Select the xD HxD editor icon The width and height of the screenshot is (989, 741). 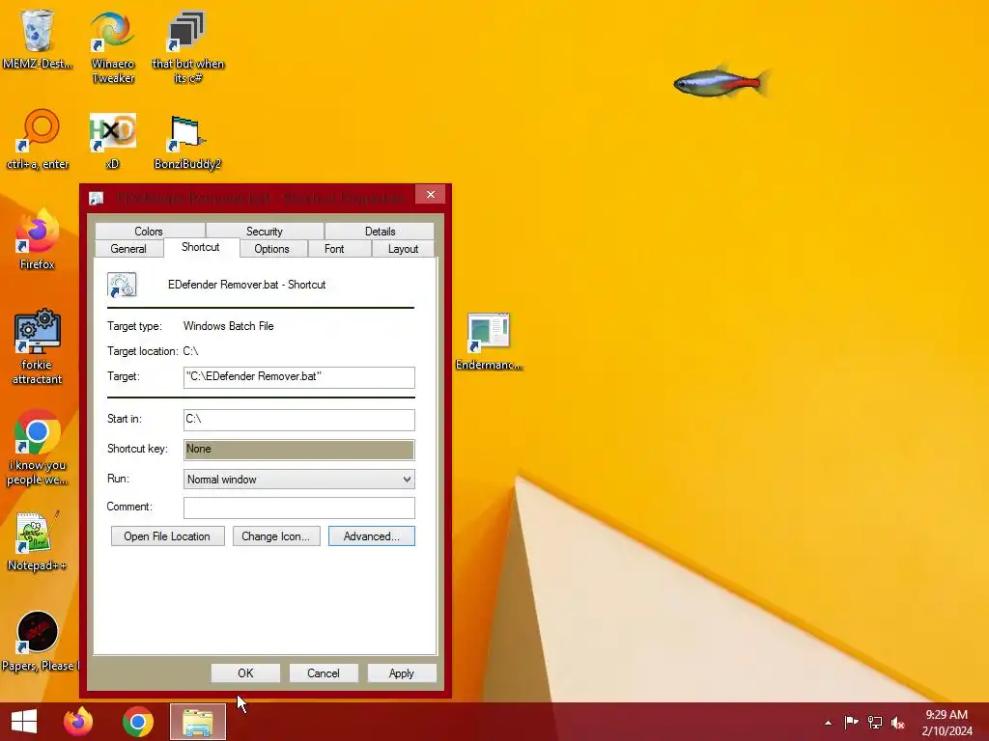coord(112,139)
